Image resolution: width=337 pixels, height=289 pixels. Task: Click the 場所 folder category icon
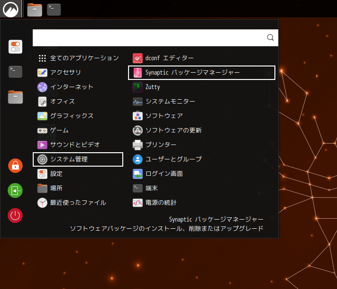click(x=42, y=188)
